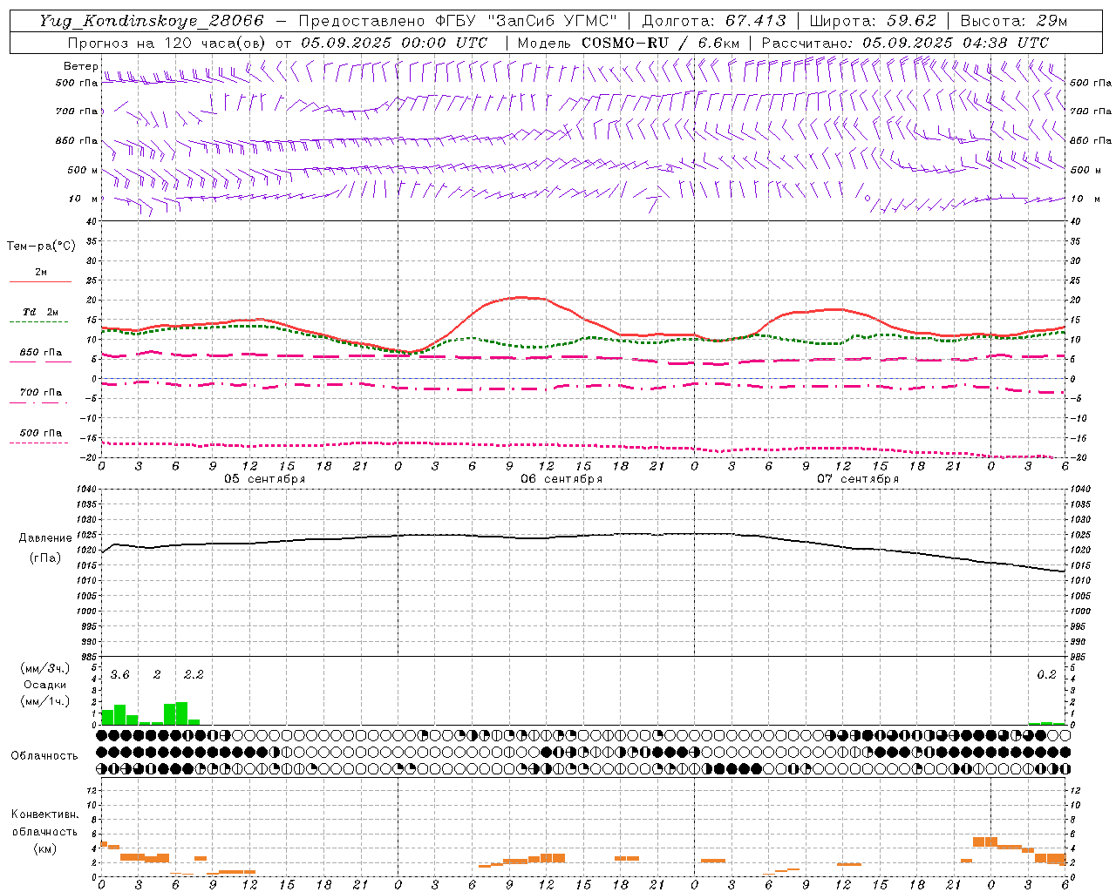Click the Рассчитано: 05.09.2025 04:38 UTC text

(x=905, y=43)
